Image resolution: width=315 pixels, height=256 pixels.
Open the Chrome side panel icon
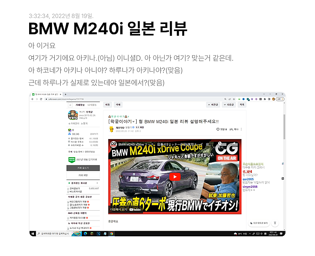point(269,99)
